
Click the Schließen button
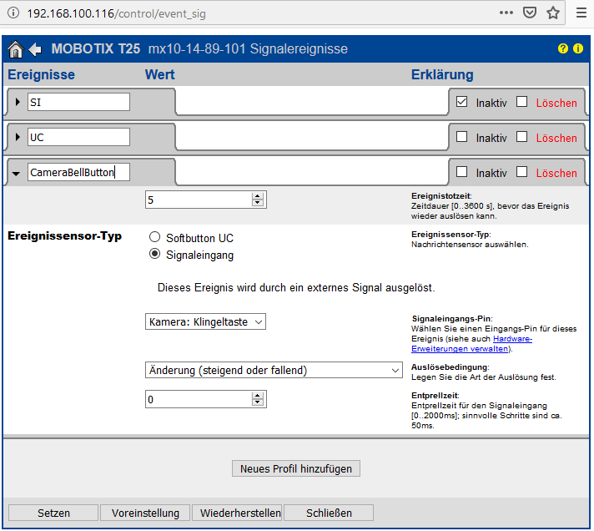point(329,513)
